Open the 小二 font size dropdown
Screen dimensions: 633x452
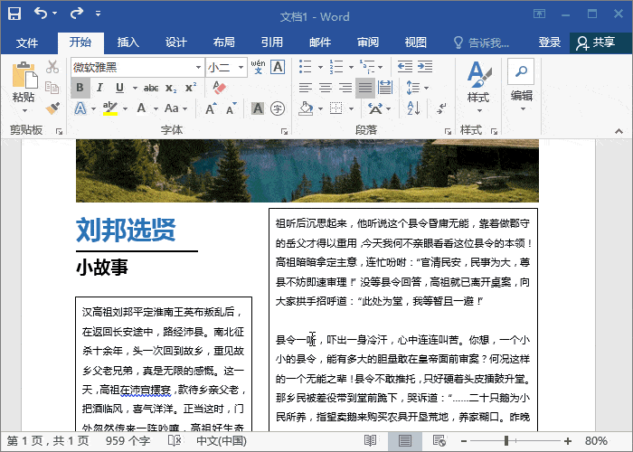point(241,68)
